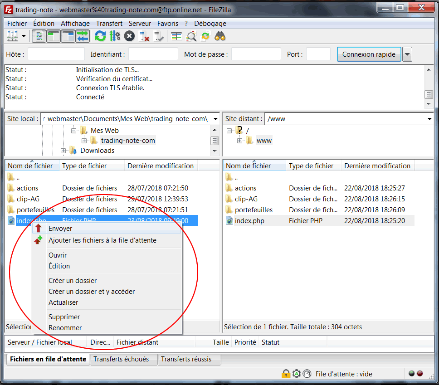Screen dimensions: 439x385
Task: Click the Mot de passe field
Action: [256, 54]
